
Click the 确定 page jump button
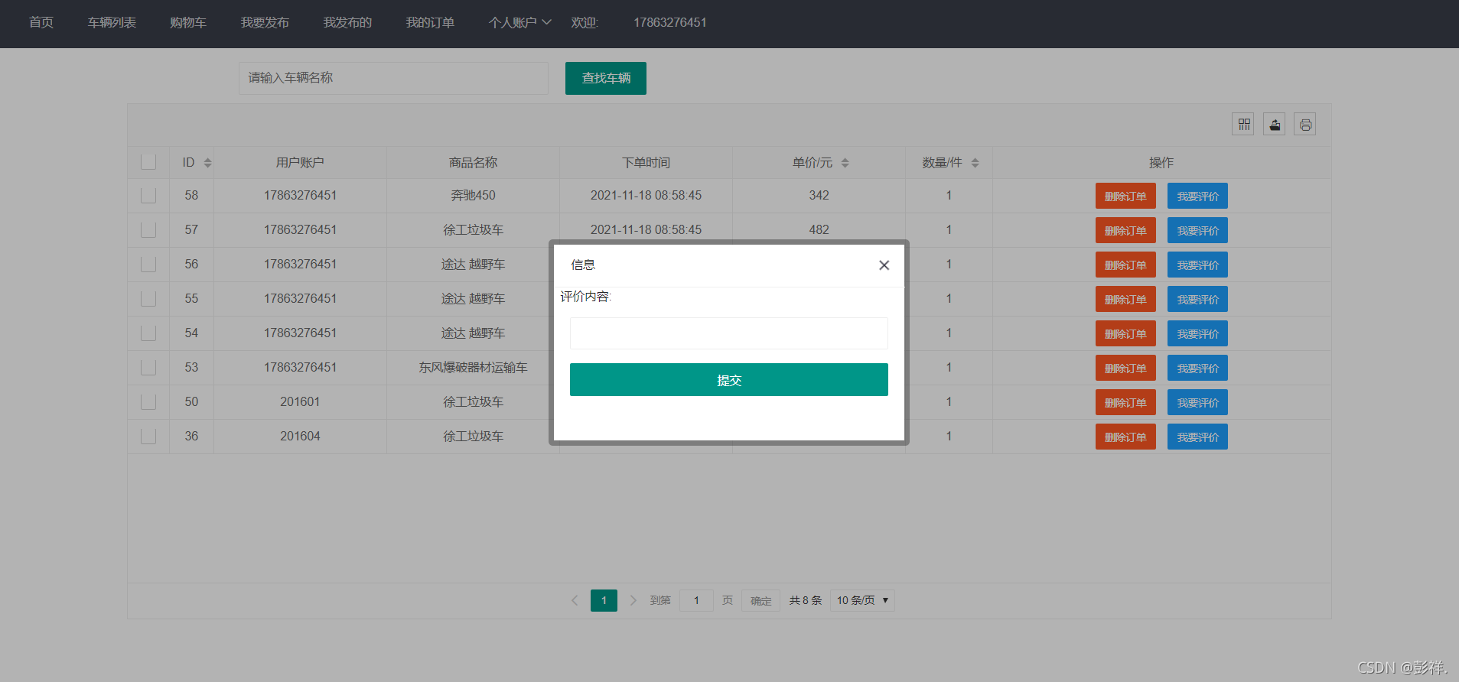[x=760, y=600]
